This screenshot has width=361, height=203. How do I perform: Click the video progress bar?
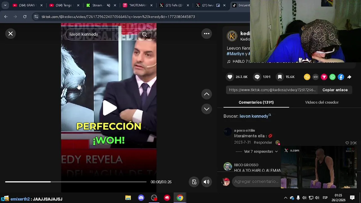point(76,182)
